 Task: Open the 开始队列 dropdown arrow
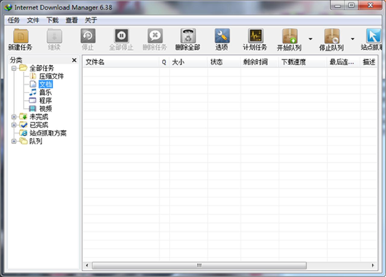click(x=310, y=38)
